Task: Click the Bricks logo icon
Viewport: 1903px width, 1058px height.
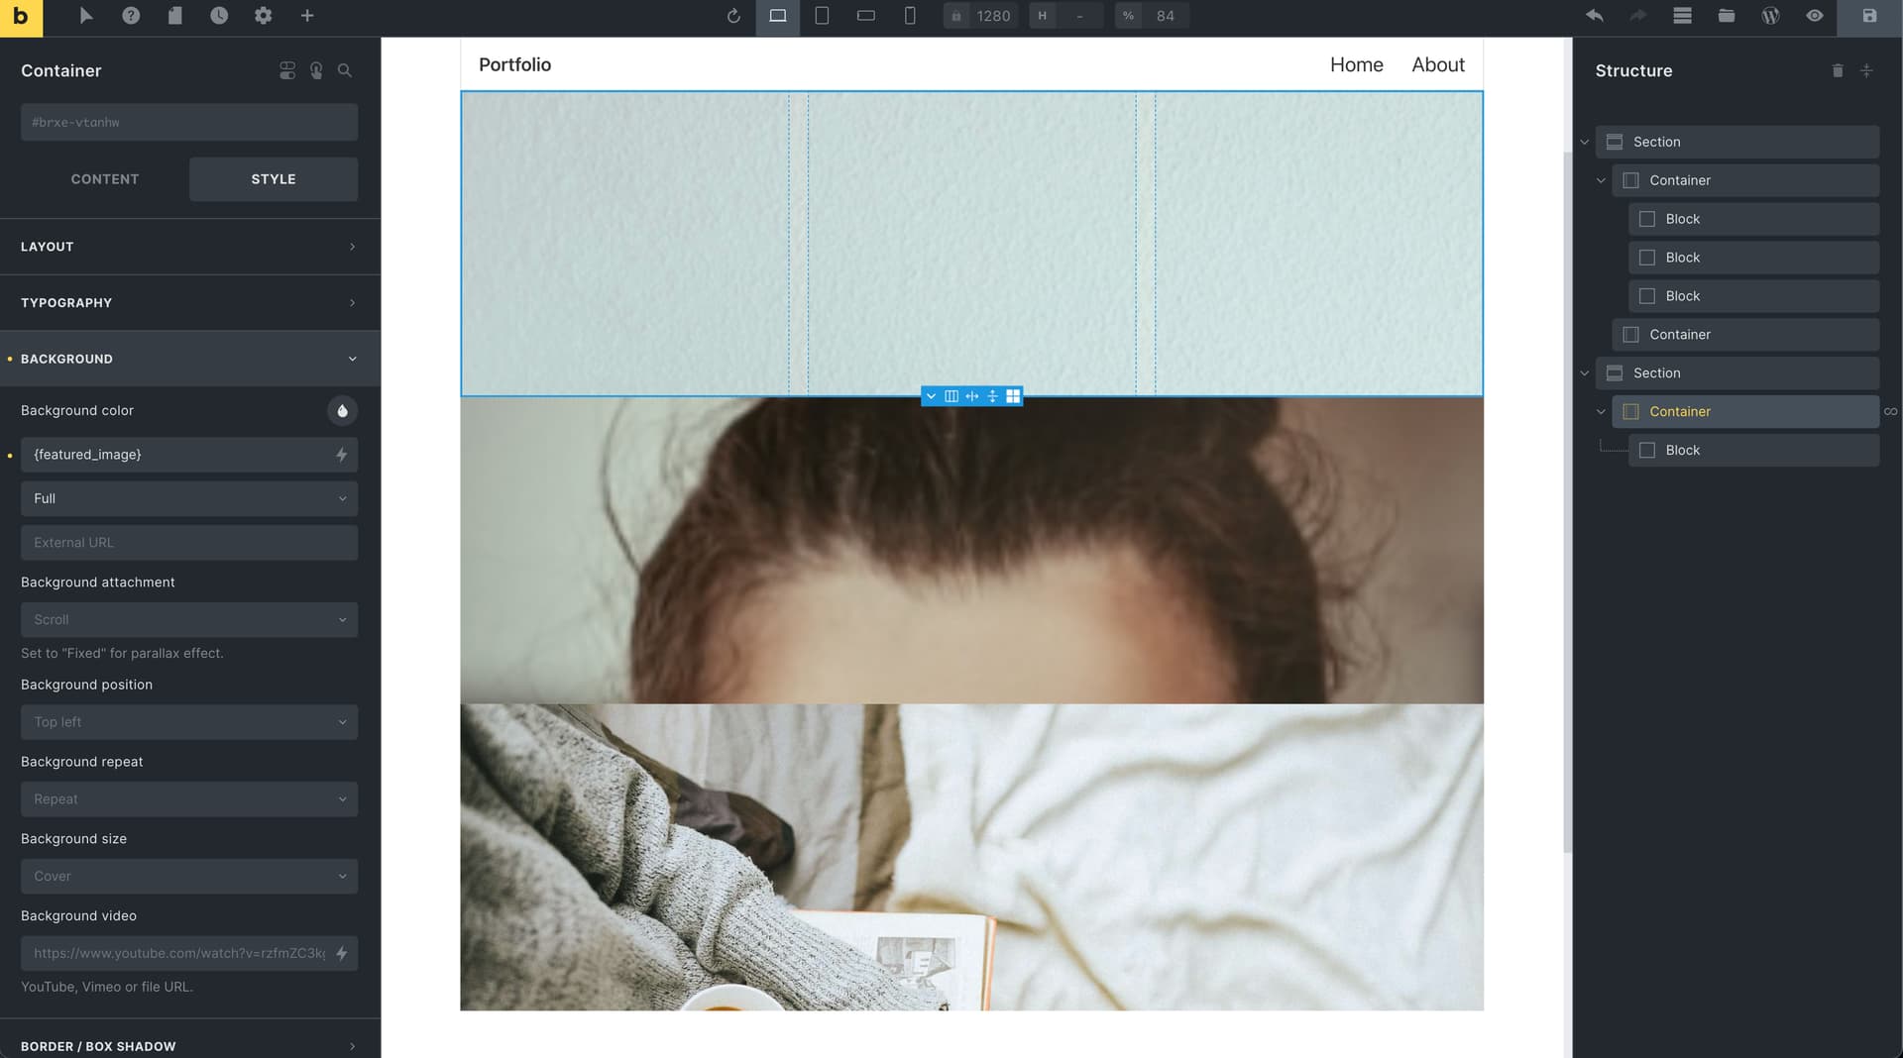Action: click(x=21, y=17)
